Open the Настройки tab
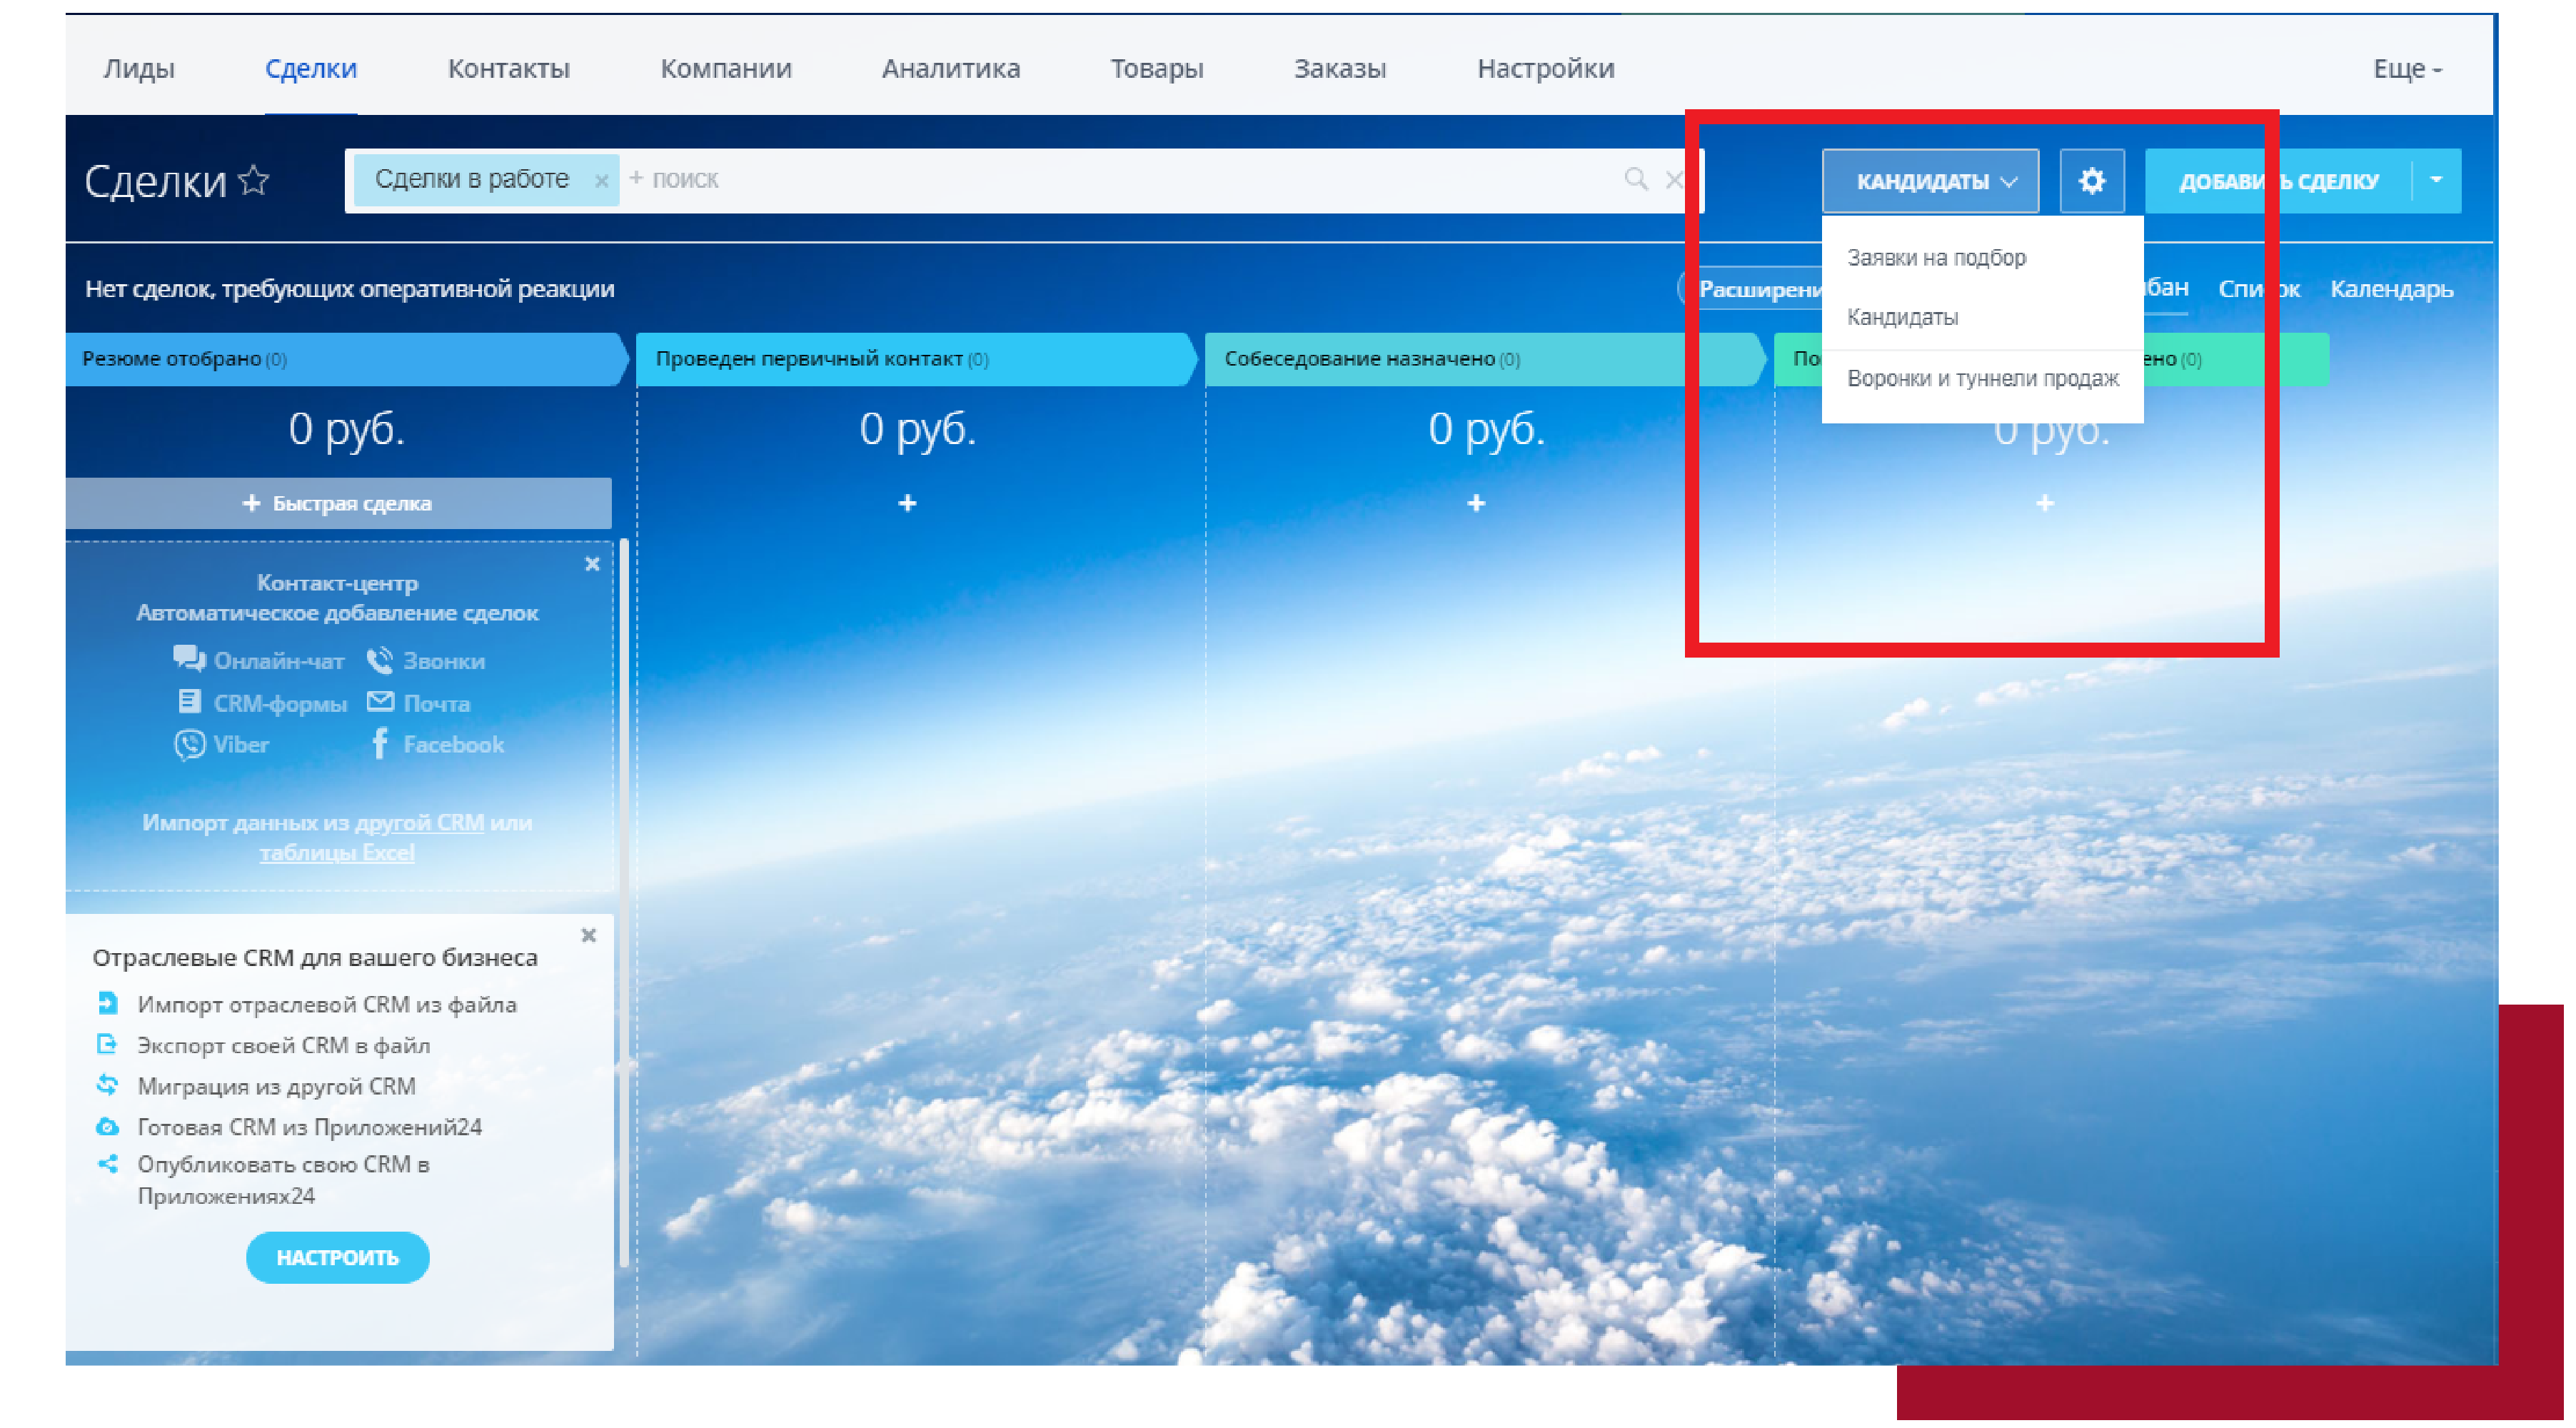Viewport: 2576px width, 1428px height. tap(1545, 69)
